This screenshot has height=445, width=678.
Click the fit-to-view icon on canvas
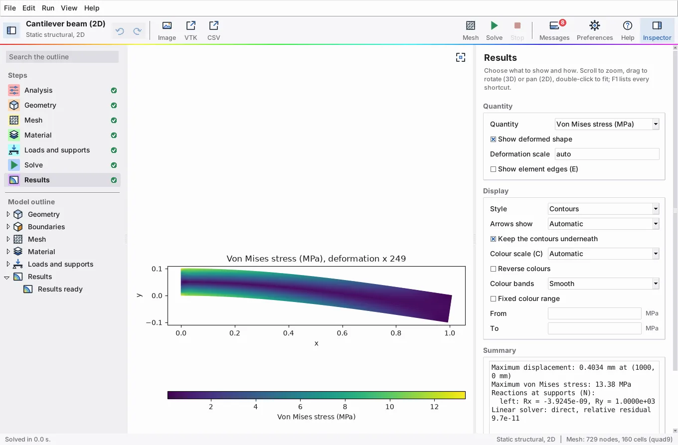[x=461, y=57]
